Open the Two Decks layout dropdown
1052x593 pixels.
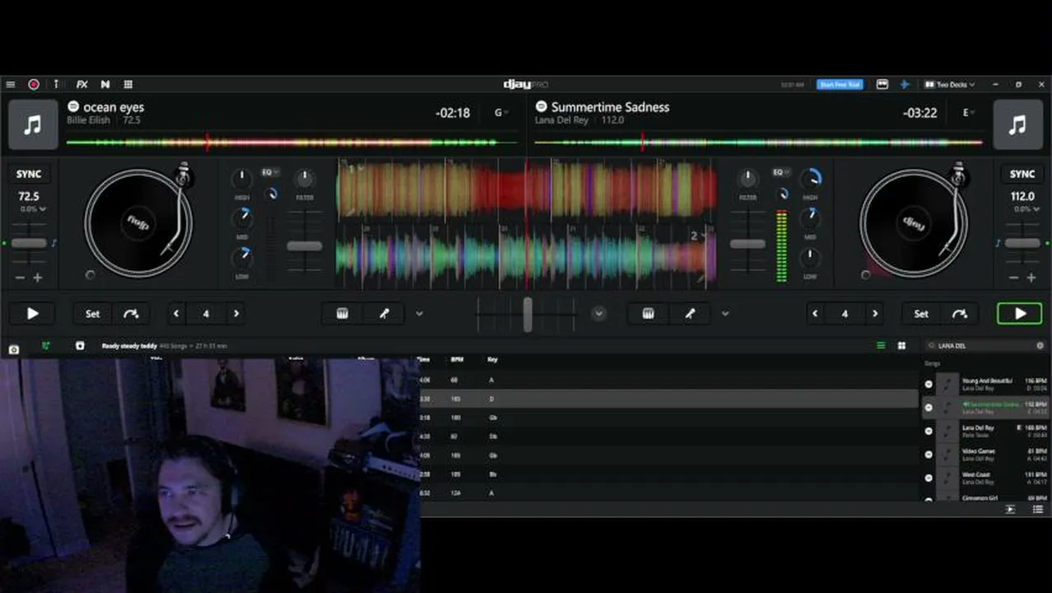click(x=949, y=84)
